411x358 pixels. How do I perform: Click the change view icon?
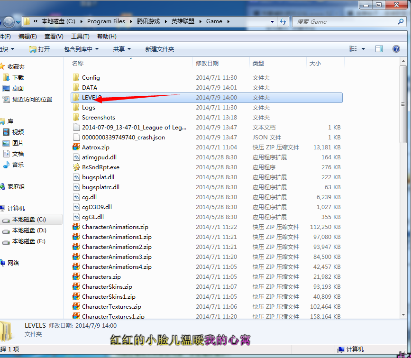[x=353, y=49]
